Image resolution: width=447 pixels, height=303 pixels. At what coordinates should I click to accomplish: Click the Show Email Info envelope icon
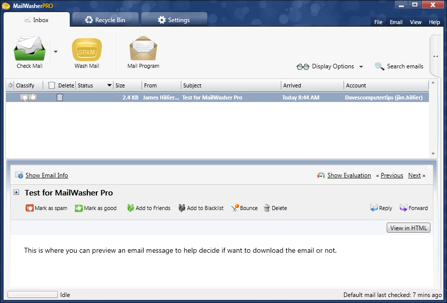pyautogui.click(x=19, y=175)
